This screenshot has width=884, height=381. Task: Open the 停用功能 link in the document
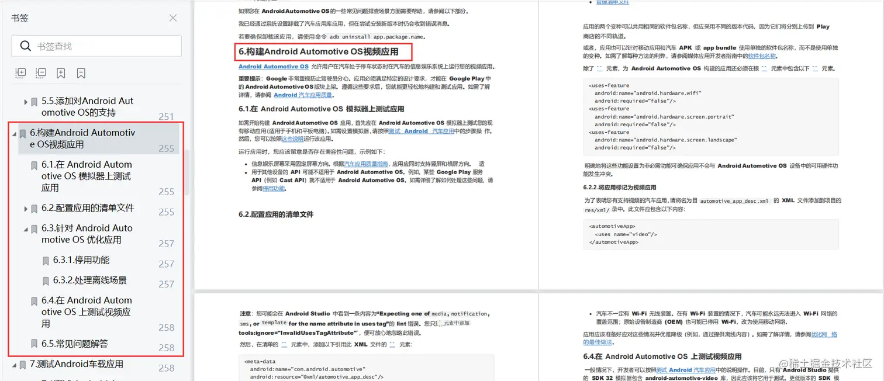pos(274,188)
